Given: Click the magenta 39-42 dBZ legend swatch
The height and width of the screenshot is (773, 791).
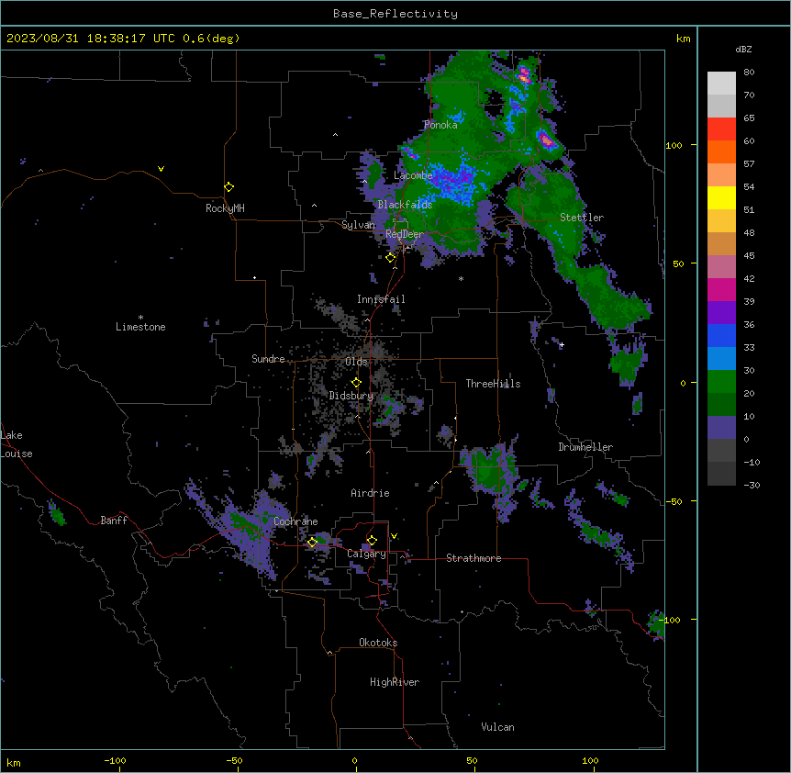Looking at the screenshot, I should [x=721, y=289].
